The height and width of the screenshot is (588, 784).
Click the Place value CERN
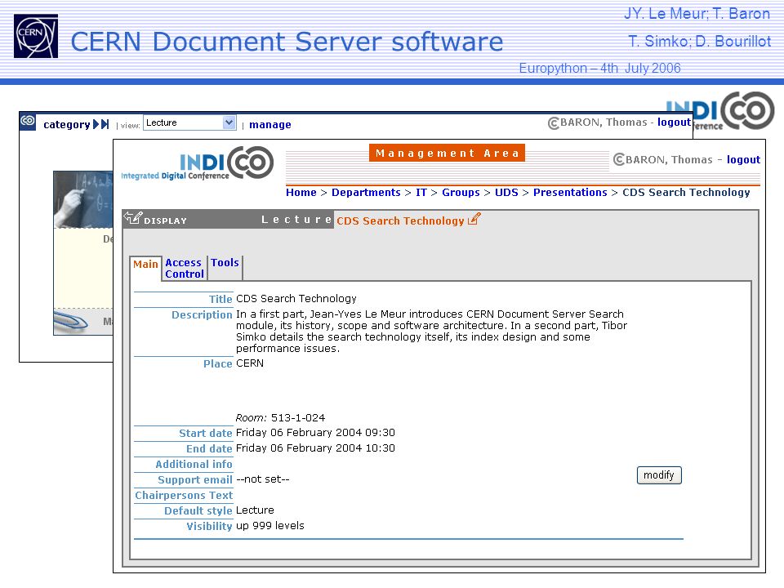click(250, 363)
